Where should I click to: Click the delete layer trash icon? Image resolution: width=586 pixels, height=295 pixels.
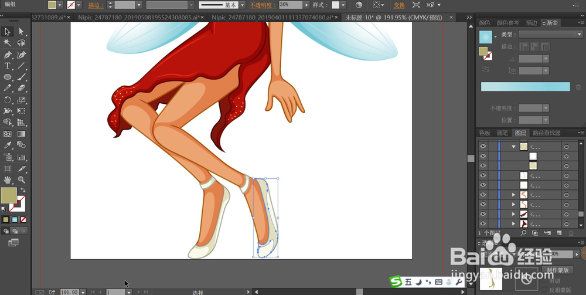(x=571, y=233)
